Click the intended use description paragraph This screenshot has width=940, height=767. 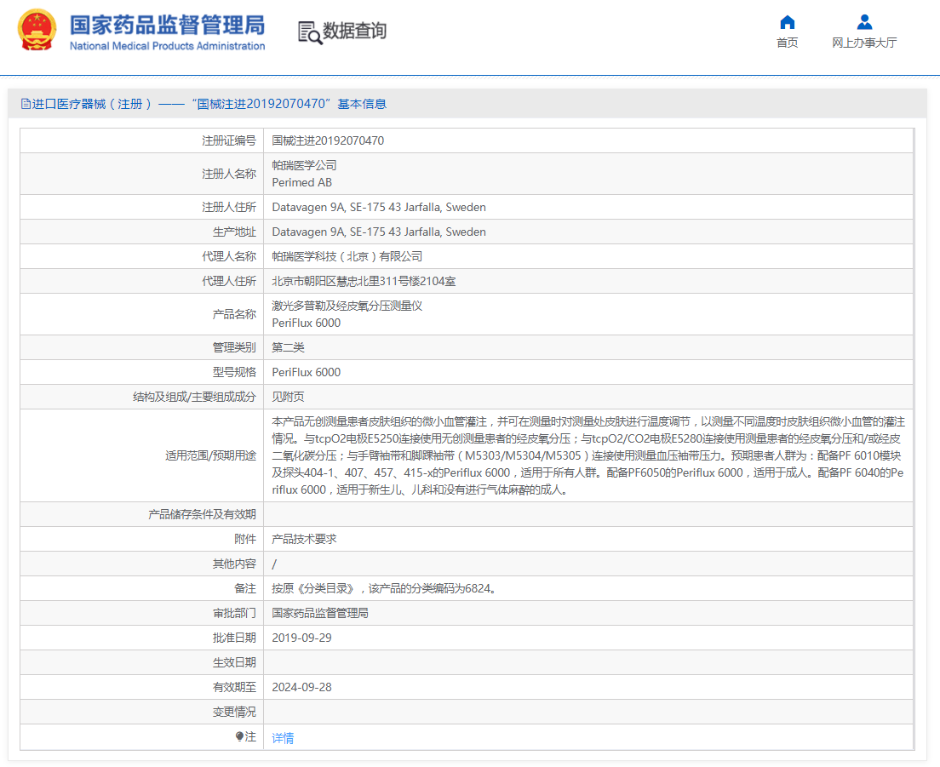pos(588,455)
